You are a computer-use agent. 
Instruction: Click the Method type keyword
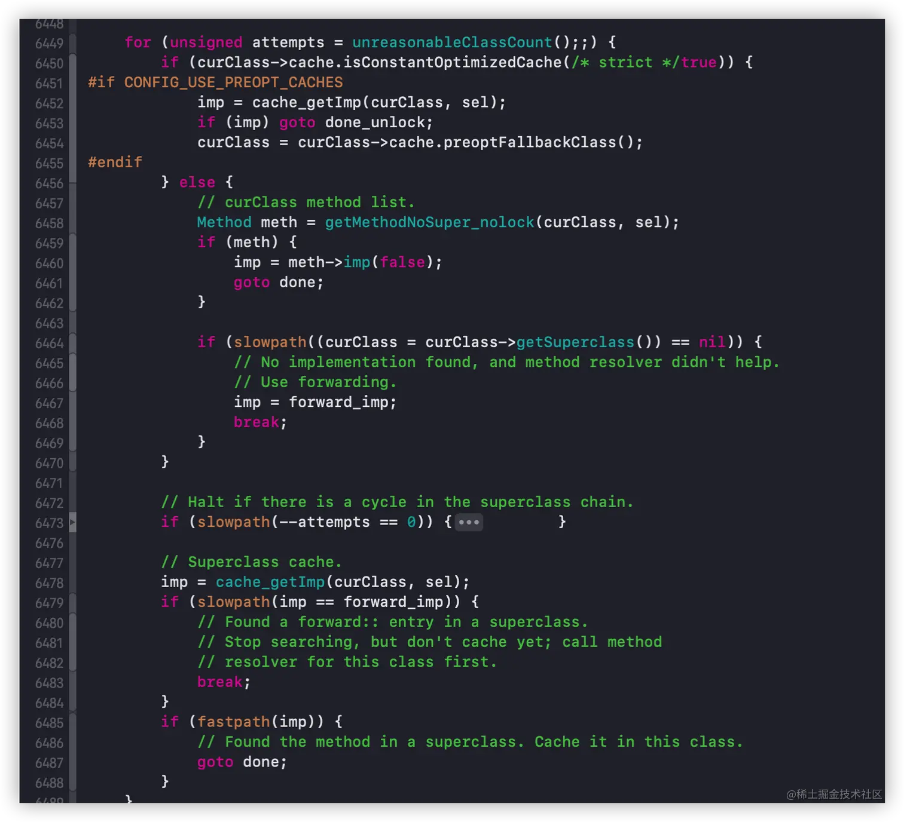pos(224,222)
